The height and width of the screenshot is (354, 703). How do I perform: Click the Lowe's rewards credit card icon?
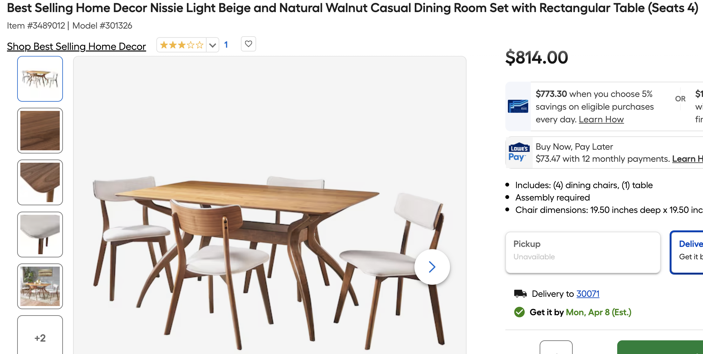click(518, 106)
